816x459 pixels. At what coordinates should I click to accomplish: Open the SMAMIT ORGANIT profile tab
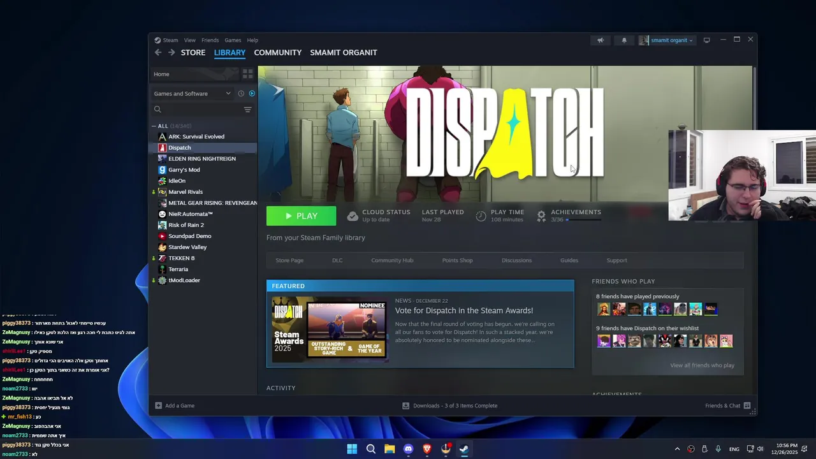coord(344,52)
